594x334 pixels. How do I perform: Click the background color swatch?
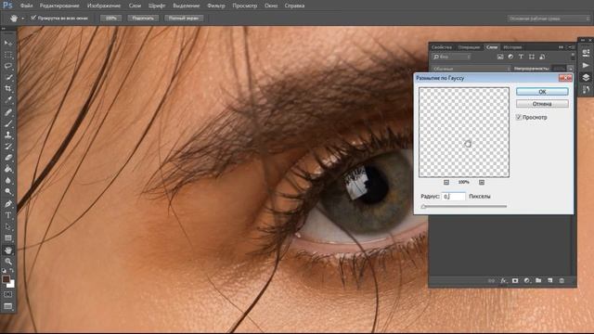click(x=12, y=285)
